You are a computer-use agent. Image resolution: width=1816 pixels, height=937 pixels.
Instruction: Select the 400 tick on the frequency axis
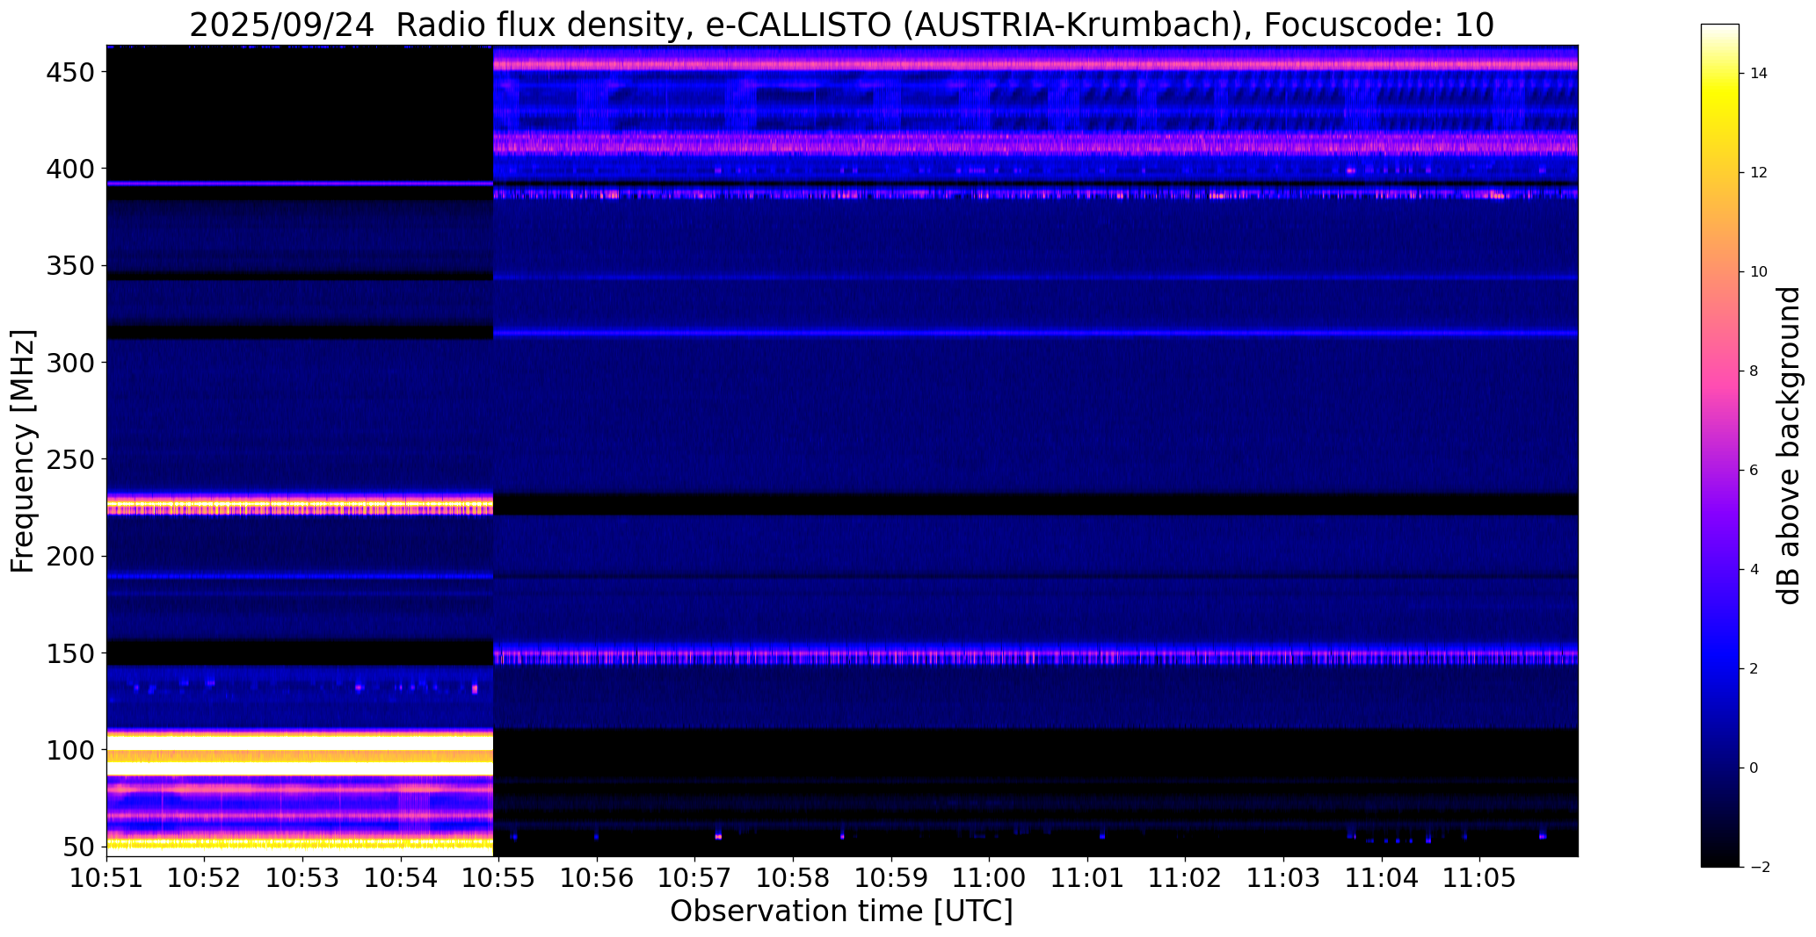(x=69, y=169)
